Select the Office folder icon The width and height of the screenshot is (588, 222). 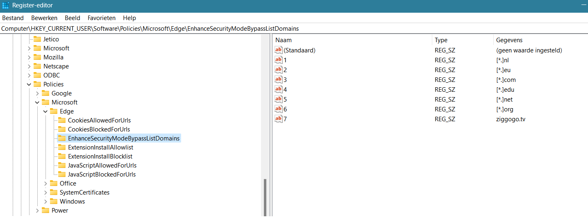54,183
